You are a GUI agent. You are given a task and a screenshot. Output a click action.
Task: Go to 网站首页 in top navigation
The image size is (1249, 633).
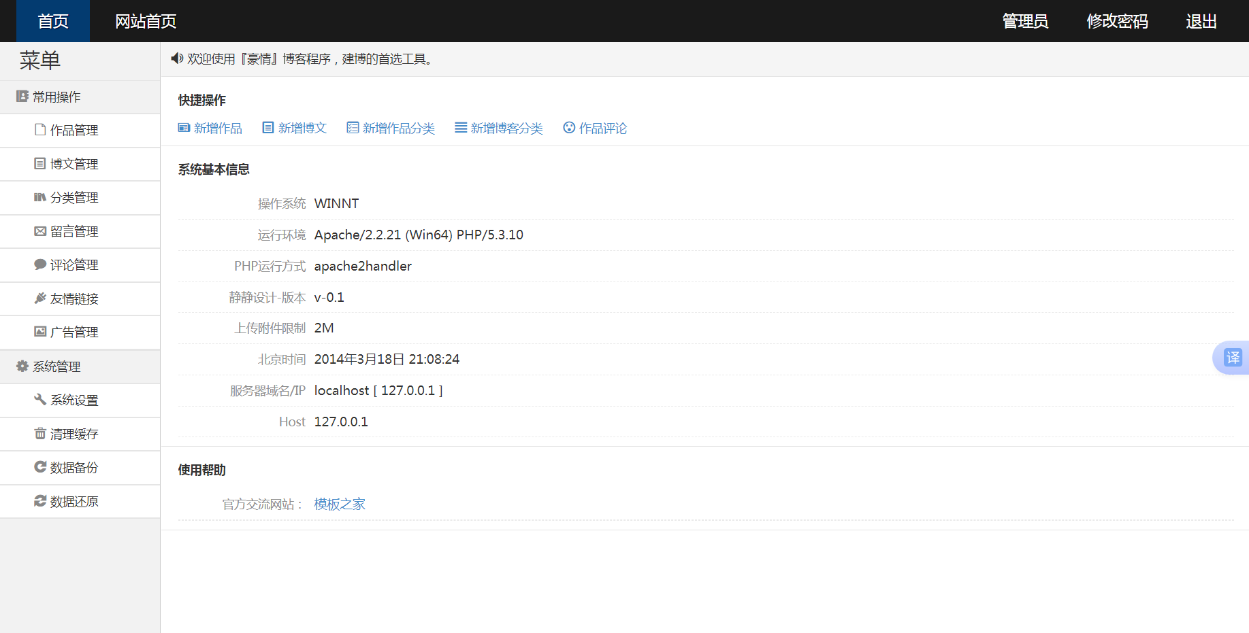(x=146, y=21)
